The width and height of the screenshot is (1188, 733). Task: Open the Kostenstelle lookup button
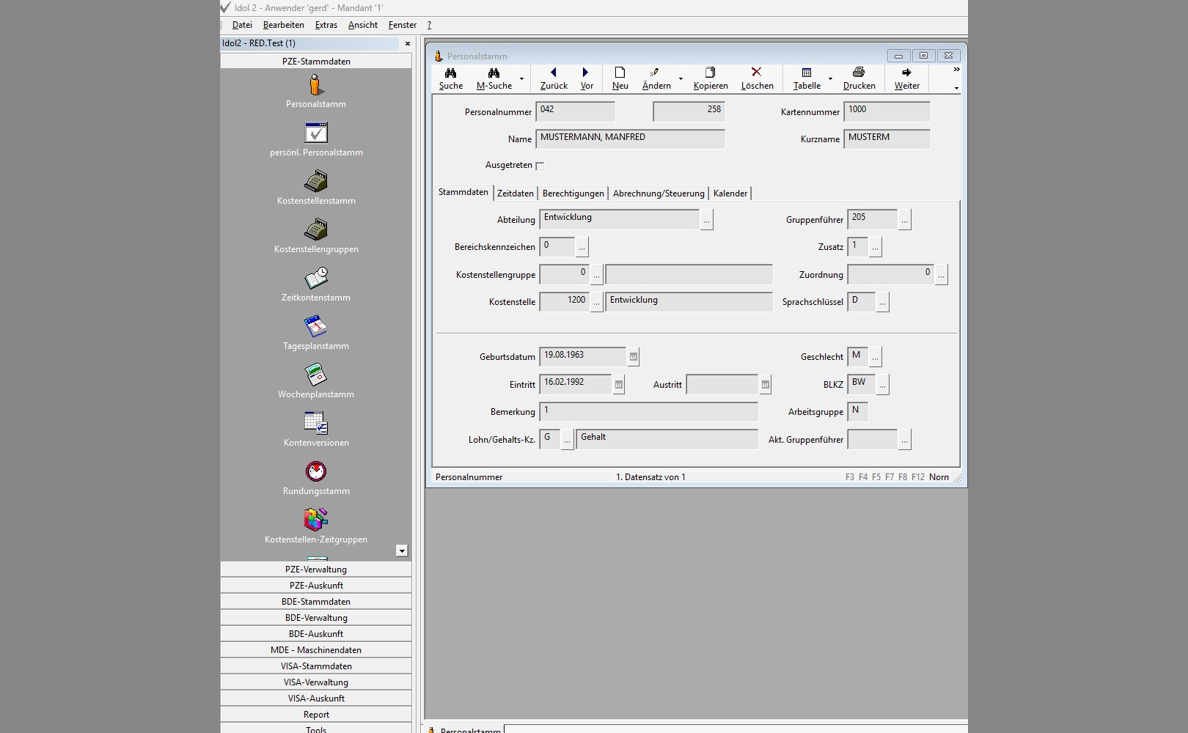click(597, 302)
